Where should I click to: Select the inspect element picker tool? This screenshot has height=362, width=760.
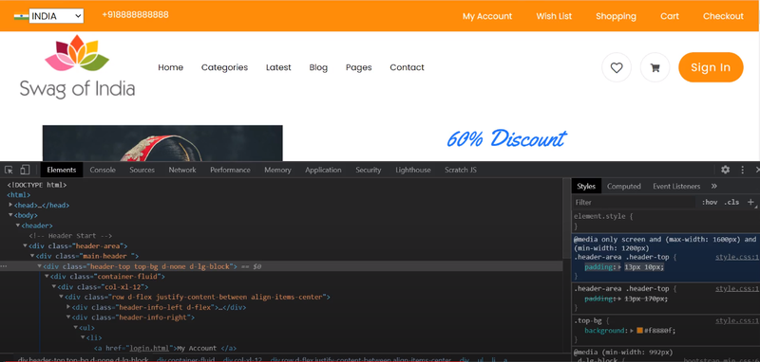coord(9,170)
